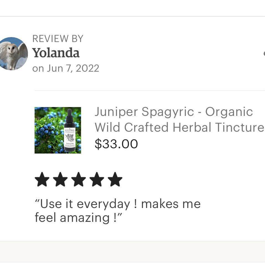Click the horizontal line above "REVIEW BY"
This screenshot has height=265, width=265.
point(132,16)
